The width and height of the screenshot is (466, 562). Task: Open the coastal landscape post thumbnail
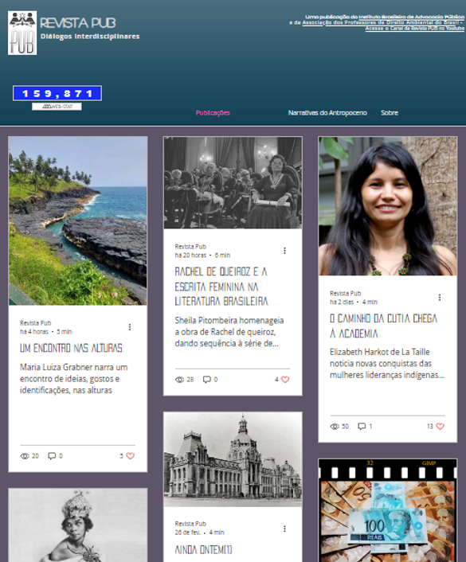point(78,221)
